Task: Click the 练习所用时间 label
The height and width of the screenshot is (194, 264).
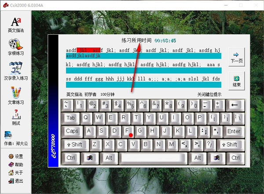Action: coord(136,40)
